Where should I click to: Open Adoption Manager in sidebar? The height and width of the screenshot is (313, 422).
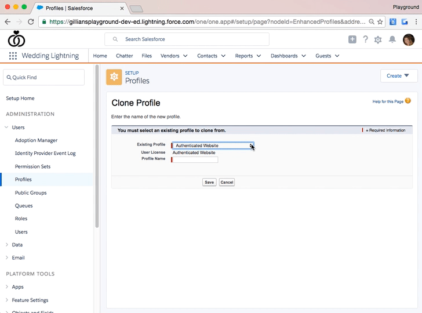pyautogui.click(x=36, y=140)
